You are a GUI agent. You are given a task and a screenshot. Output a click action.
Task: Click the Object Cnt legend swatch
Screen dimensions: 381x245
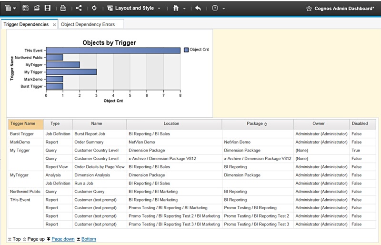pyautogui.click(x=186, y=50)
